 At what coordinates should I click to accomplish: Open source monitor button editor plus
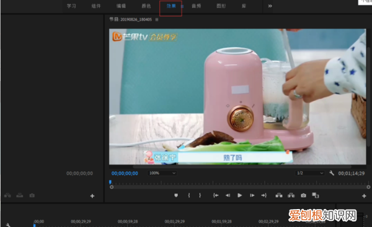(x=92, y=196)
